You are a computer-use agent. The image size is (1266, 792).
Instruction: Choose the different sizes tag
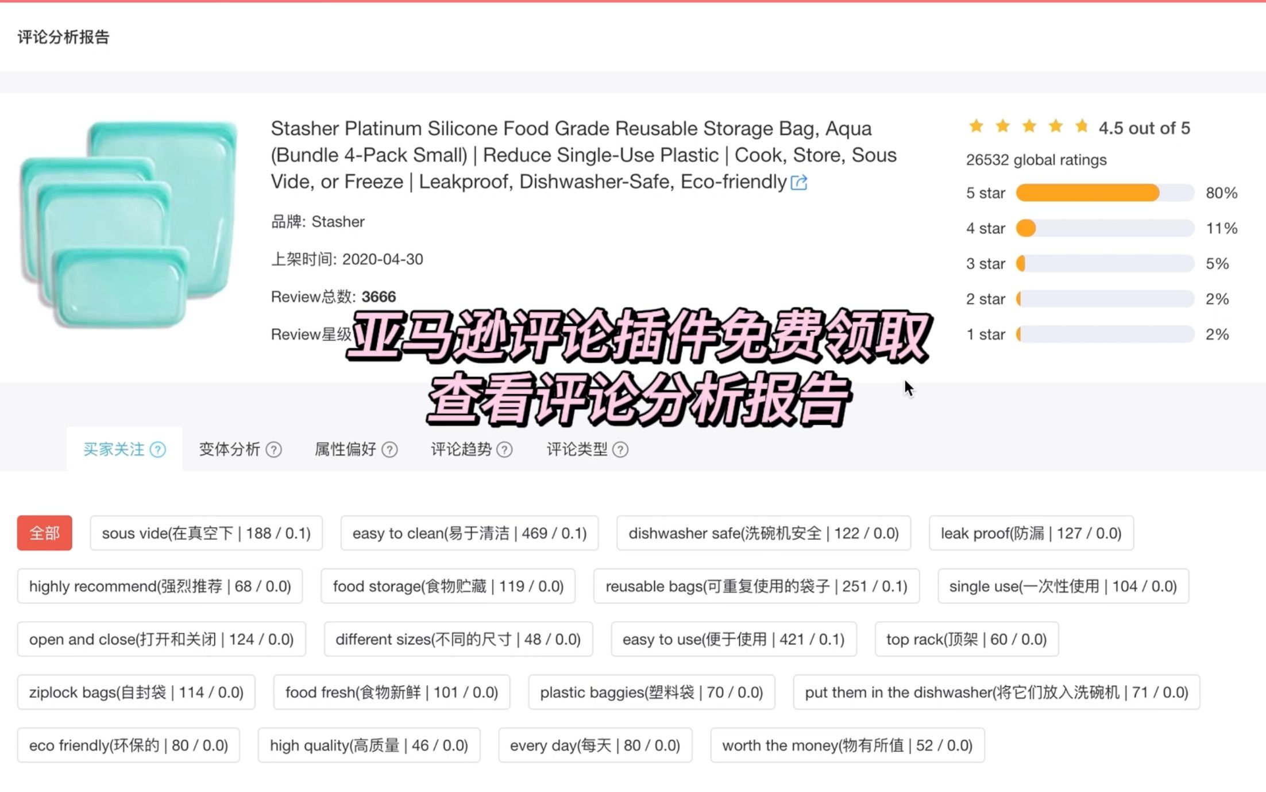click(458, 639)
